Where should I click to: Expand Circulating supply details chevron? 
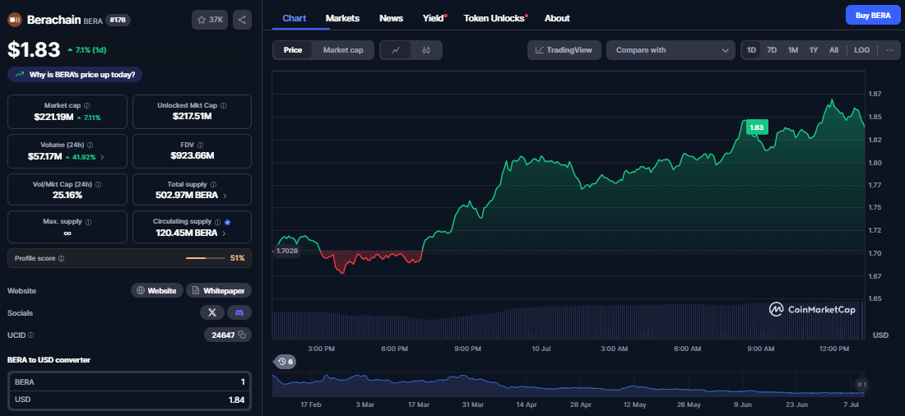pos(224,233)
